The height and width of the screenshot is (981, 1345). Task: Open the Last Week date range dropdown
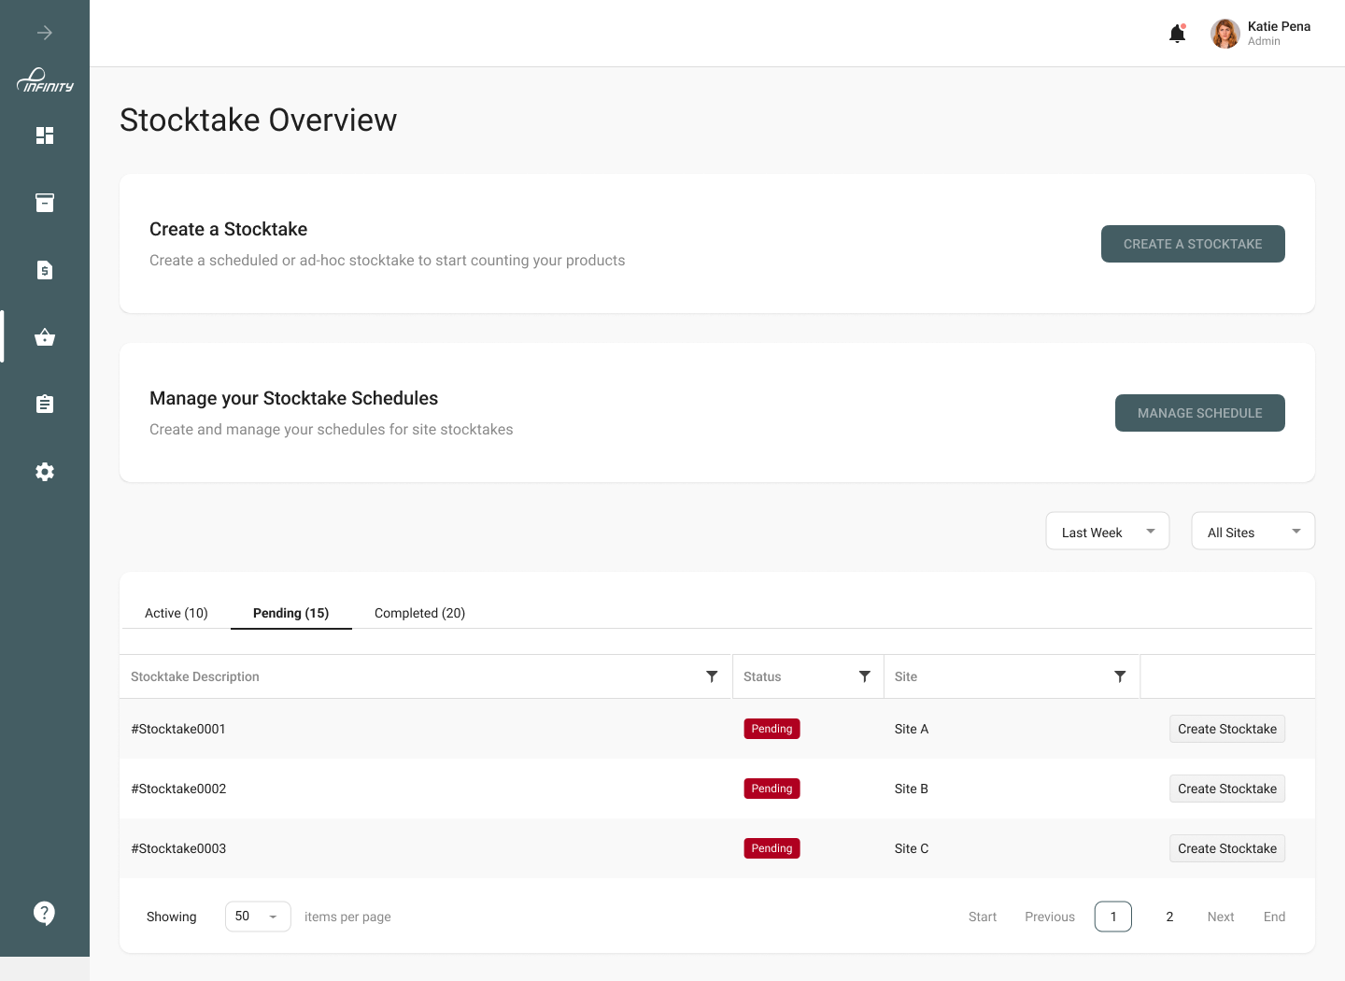coord(1108,531)
